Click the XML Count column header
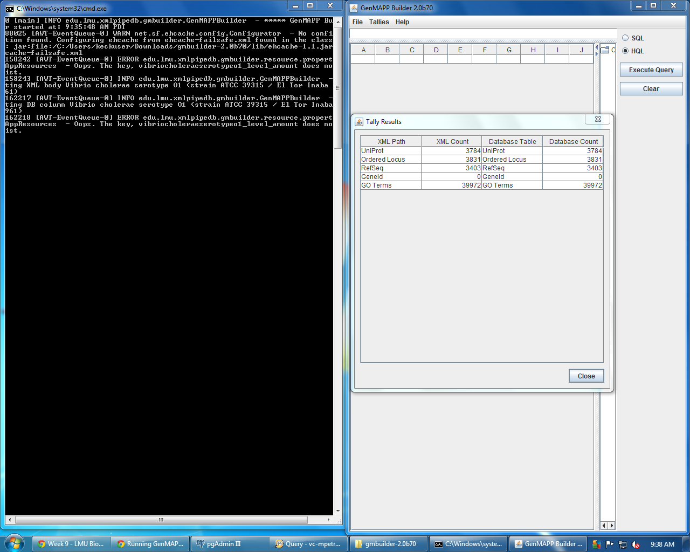The image size is (690, 552). point(452,142)
